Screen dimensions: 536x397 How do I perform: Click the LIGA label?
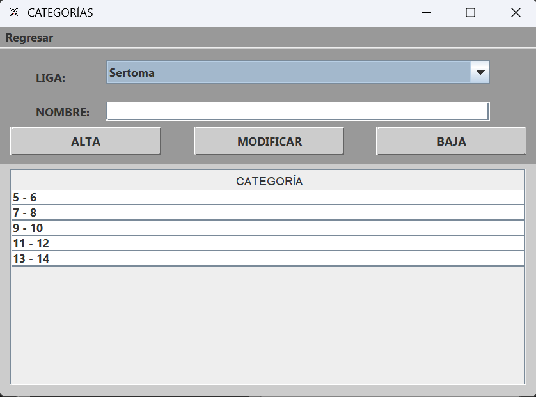(51, 78)
